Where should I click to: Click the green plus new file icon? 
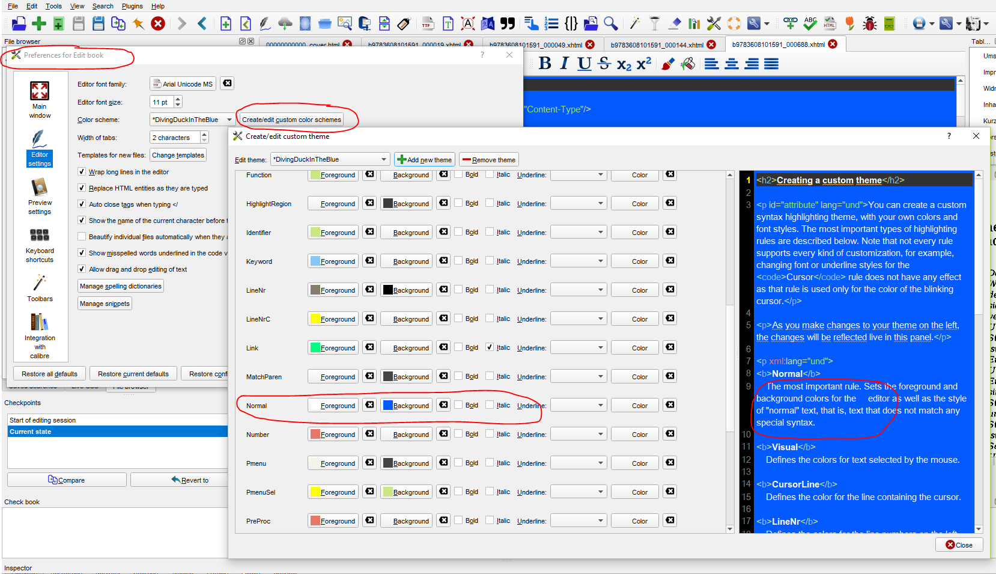point(39,23)
